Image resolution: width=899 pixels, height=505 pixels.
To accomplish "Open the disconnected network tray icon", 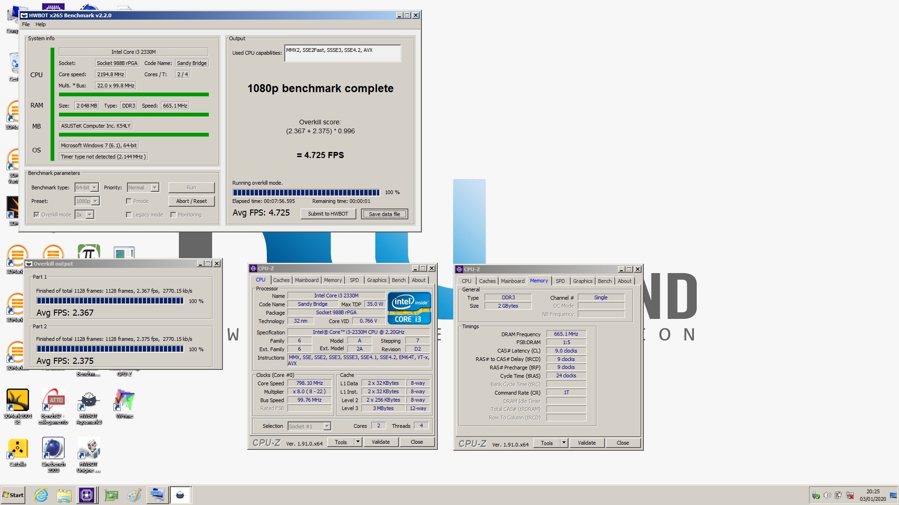I will coord(850,496).
